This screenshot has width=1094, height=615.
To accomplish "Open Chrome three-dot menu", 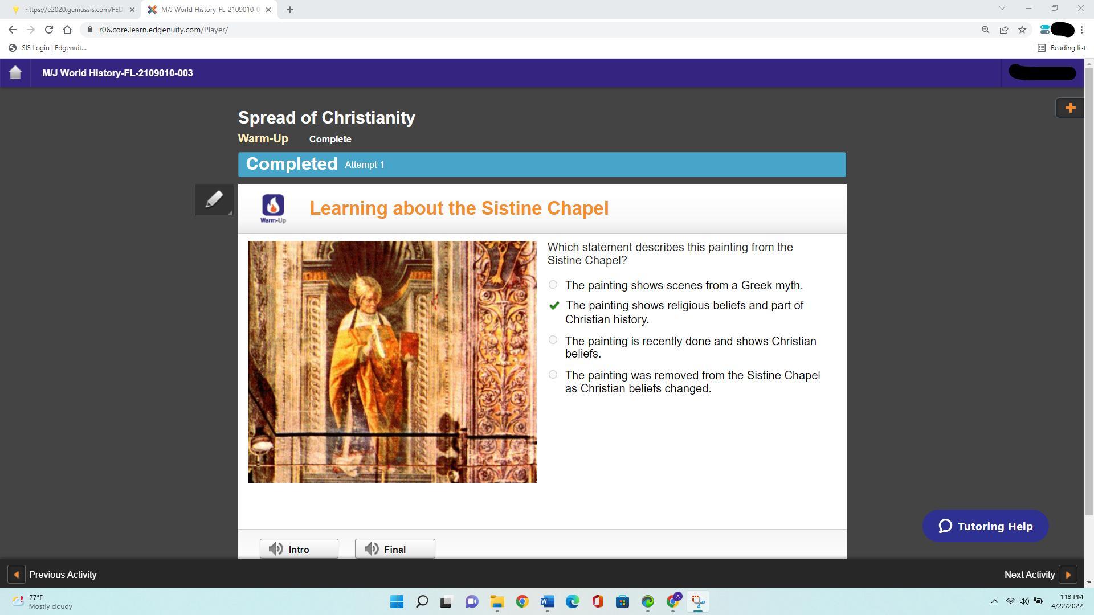I will click(1081, 30).
